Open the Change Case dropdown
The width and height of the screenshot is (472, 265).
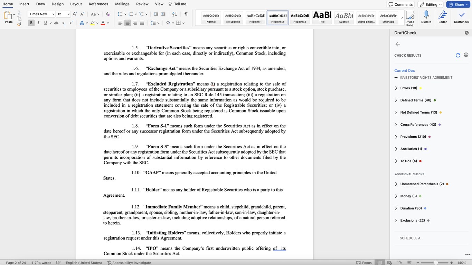point(95,14)
